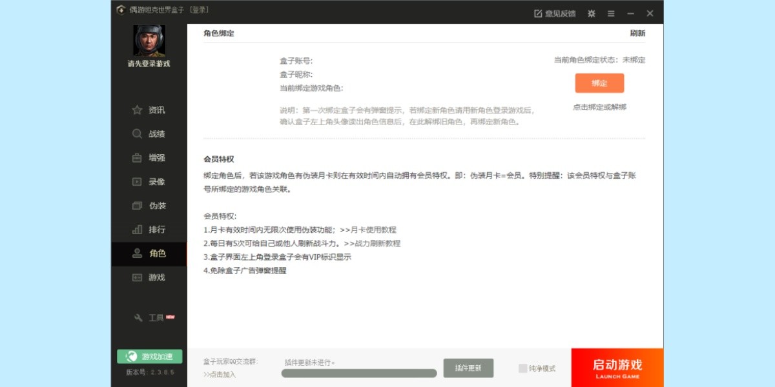The image size is (775, 387).
Task: Click 点击加入 QQ group link
Action: click(x=220, y=374)
